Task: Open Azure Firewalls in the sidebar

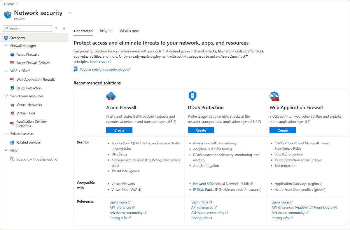Action: [x=28, y=54]
